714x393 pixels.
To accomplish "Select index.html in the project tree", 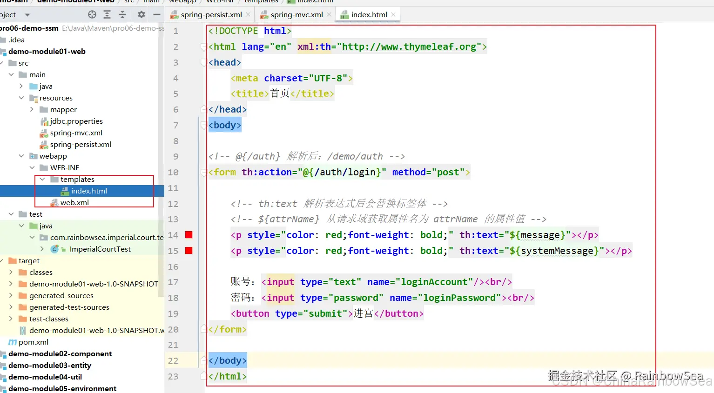I will 89,191.
